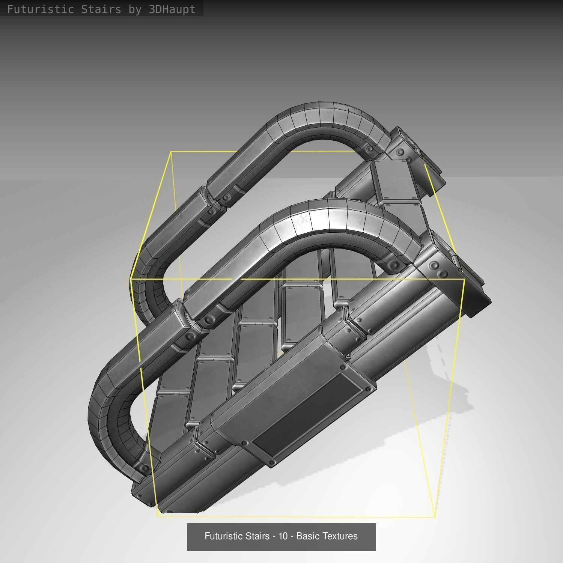Select the 3D stairs model in the viewport
This screenshot has width=563, height=563.
[x=289, y=308]
